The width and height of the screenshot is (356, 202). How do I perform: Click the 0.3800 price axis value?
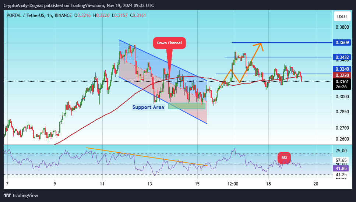[342, 27]
